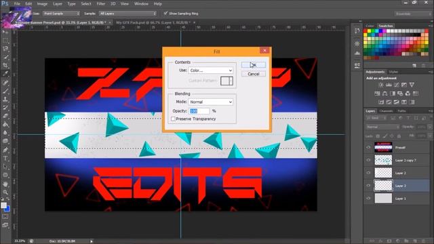Open the Use dropdown in Fill dialog
This screenshot has width=434, height=244.
point(211,70)
